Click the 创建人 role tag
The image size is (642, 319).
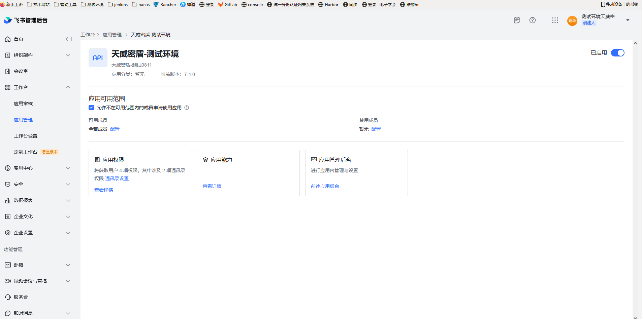(x=589, y=23)
